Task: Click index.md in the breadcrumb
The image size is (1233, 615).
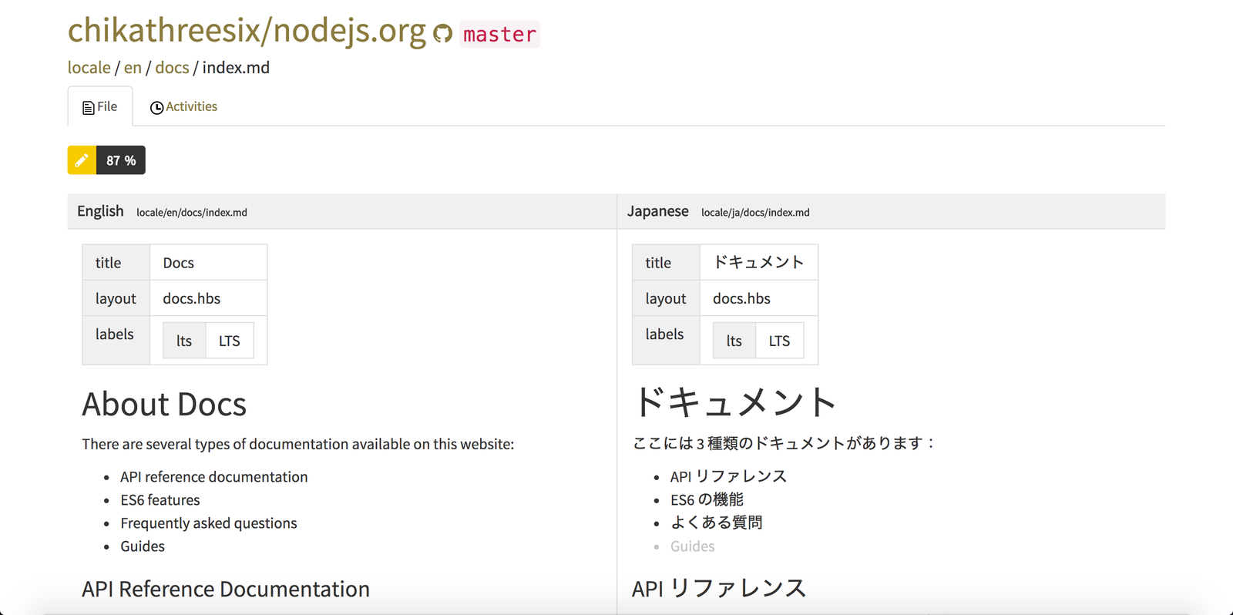Action: point(236,68)
